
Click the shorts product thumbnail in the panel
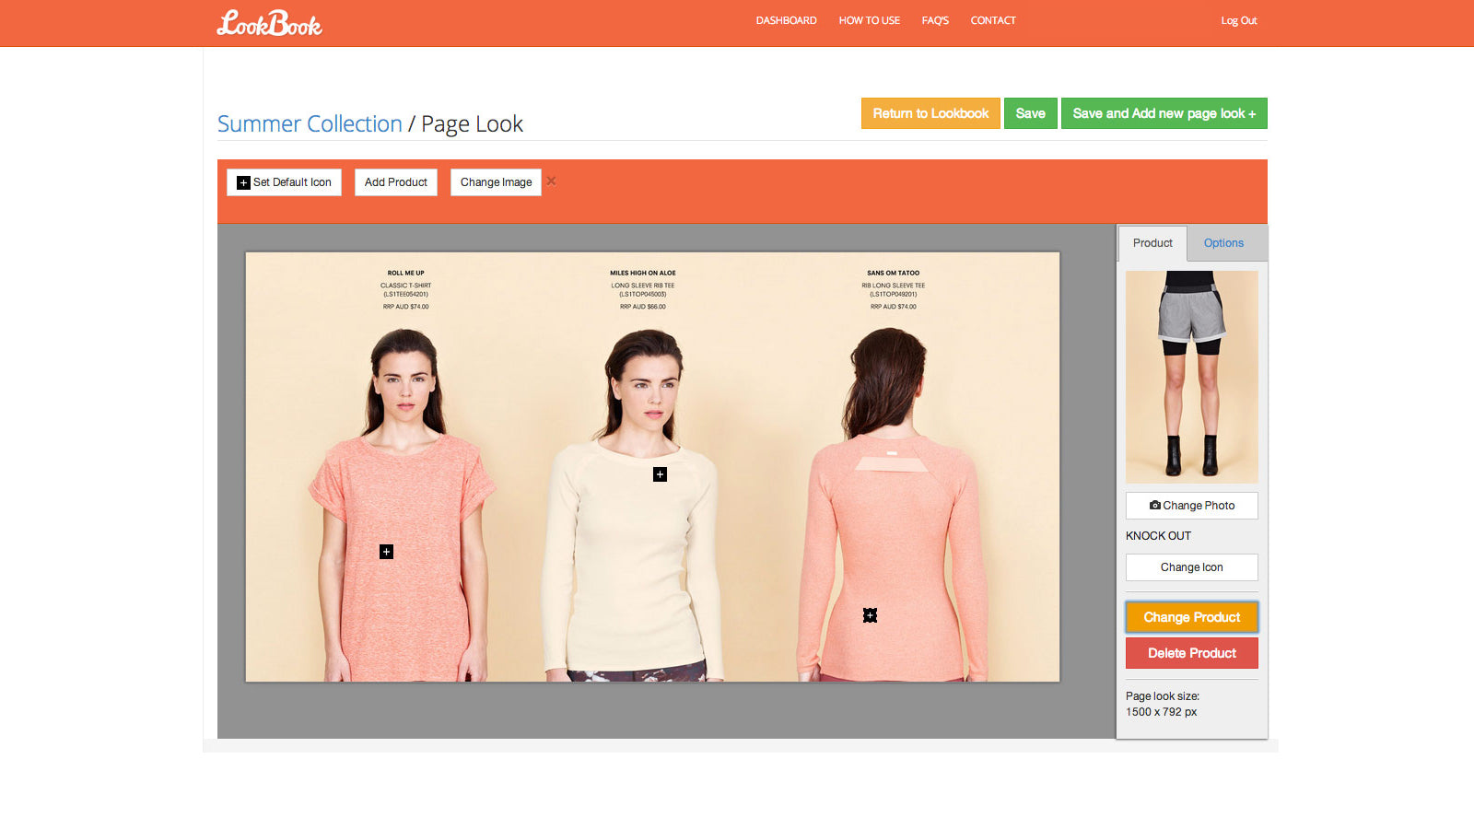point(1191,378)
